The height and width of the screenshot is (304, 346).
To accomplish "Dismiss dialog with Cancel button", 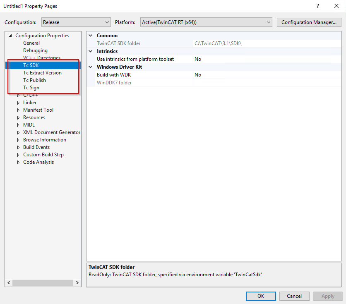I will tap(294, 296).
